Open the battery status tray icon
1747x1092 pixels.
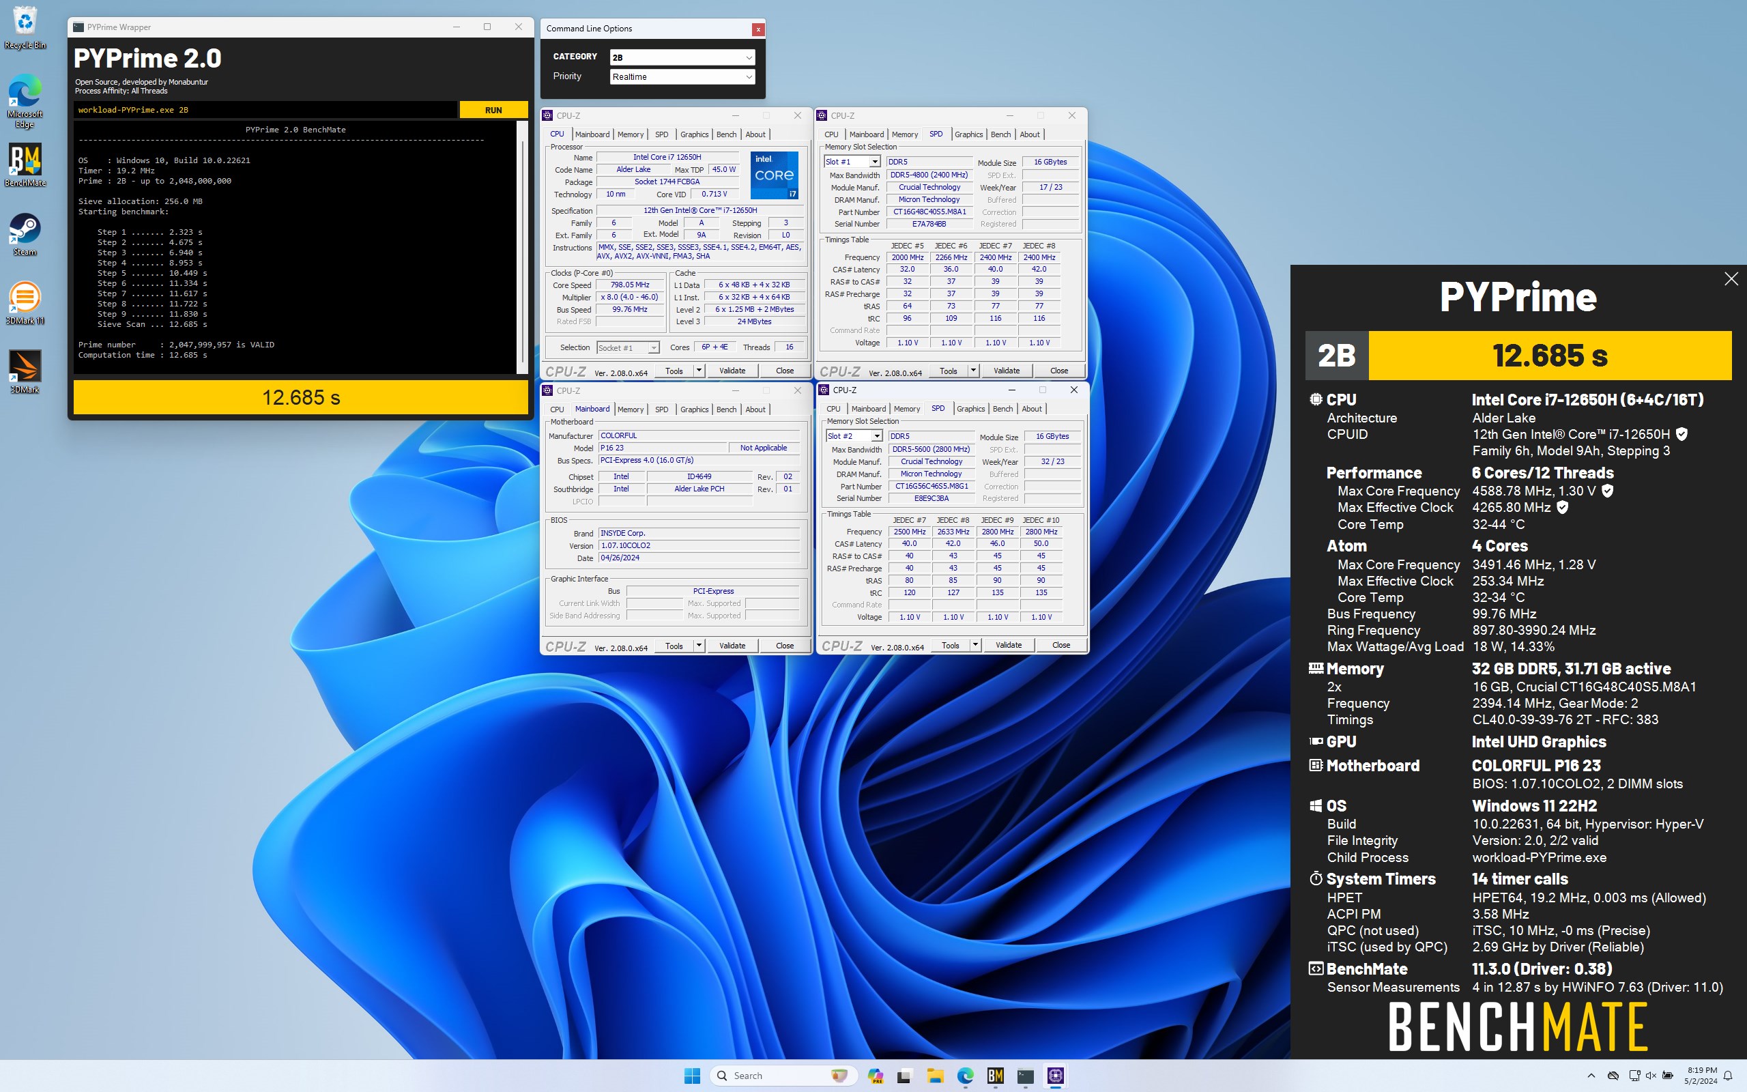point(1669,1076)
